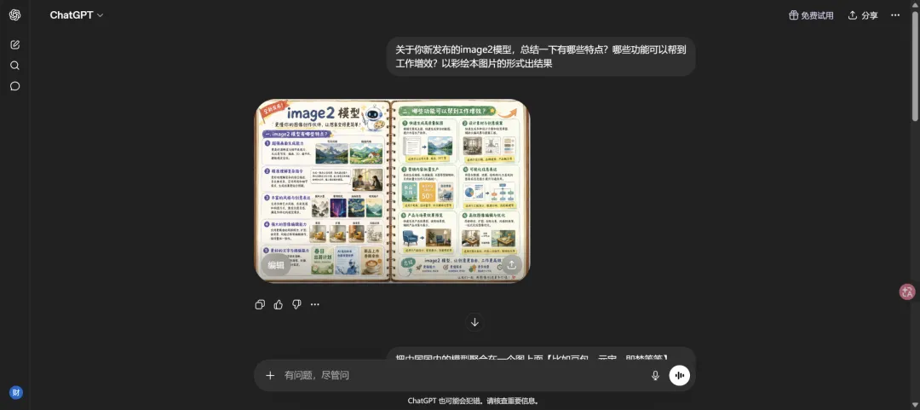Copy the response with the copy icon
This screenshot has width=920, height=410.
pos(260,304)
